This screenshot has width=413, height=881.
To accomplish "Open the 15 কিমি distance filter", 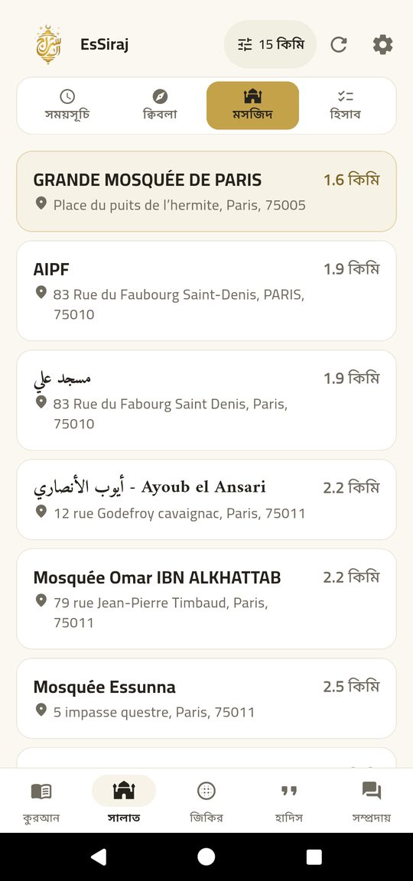I will click(x=270, y=44).
